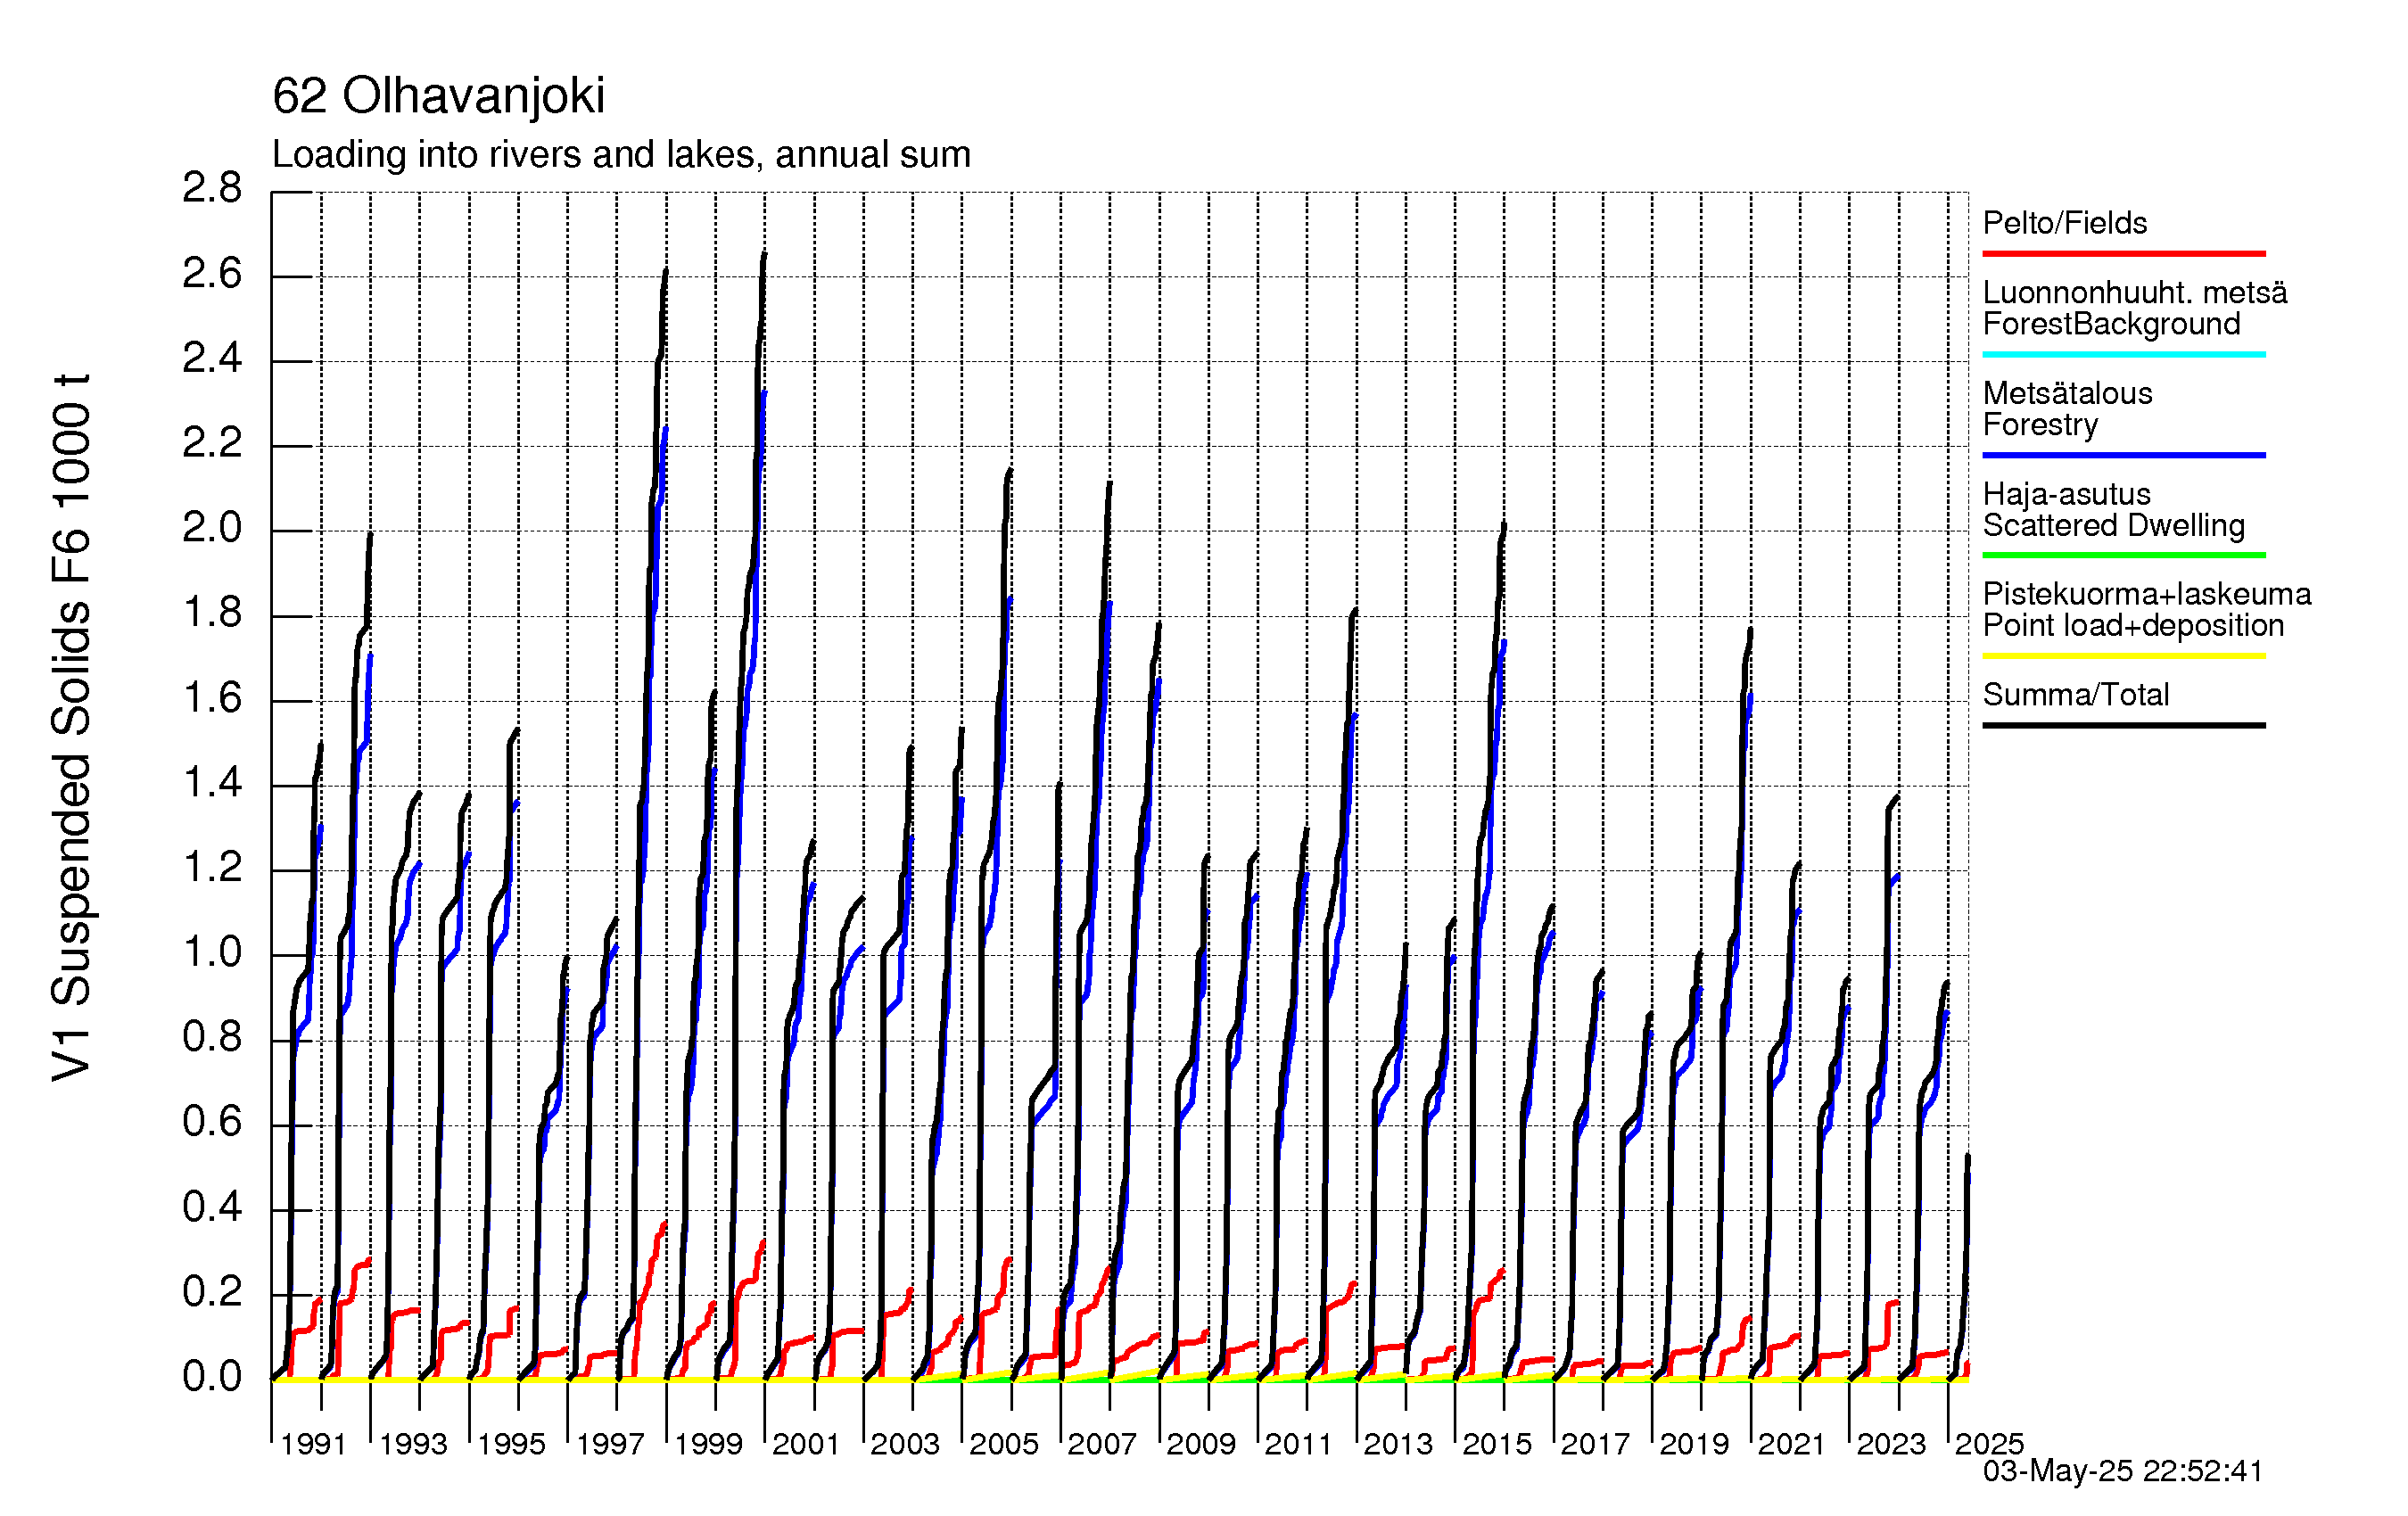The width and height of the screenshot is (2408, 1516).
Task: Click the x-axis year label 2021
Action: 1792,1444
